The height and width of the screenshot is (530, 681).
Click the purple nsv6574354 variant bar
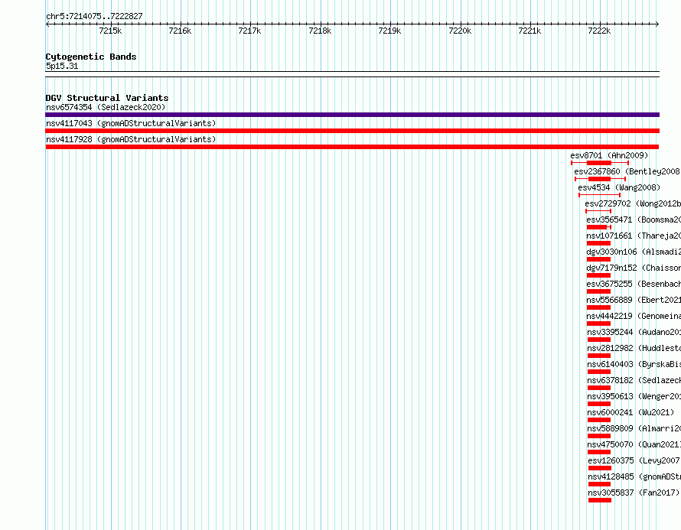click(352, 115)
